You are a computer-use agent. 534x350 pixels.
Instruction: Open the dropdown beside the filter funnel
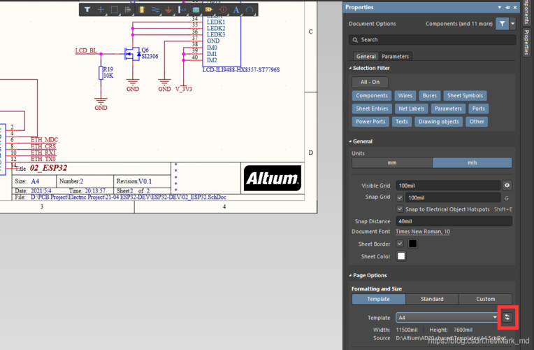tap(512, 24)
